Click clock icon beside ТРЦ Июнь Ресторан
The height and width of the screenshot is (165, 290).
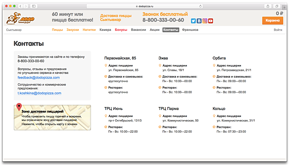tap(106, 127)
